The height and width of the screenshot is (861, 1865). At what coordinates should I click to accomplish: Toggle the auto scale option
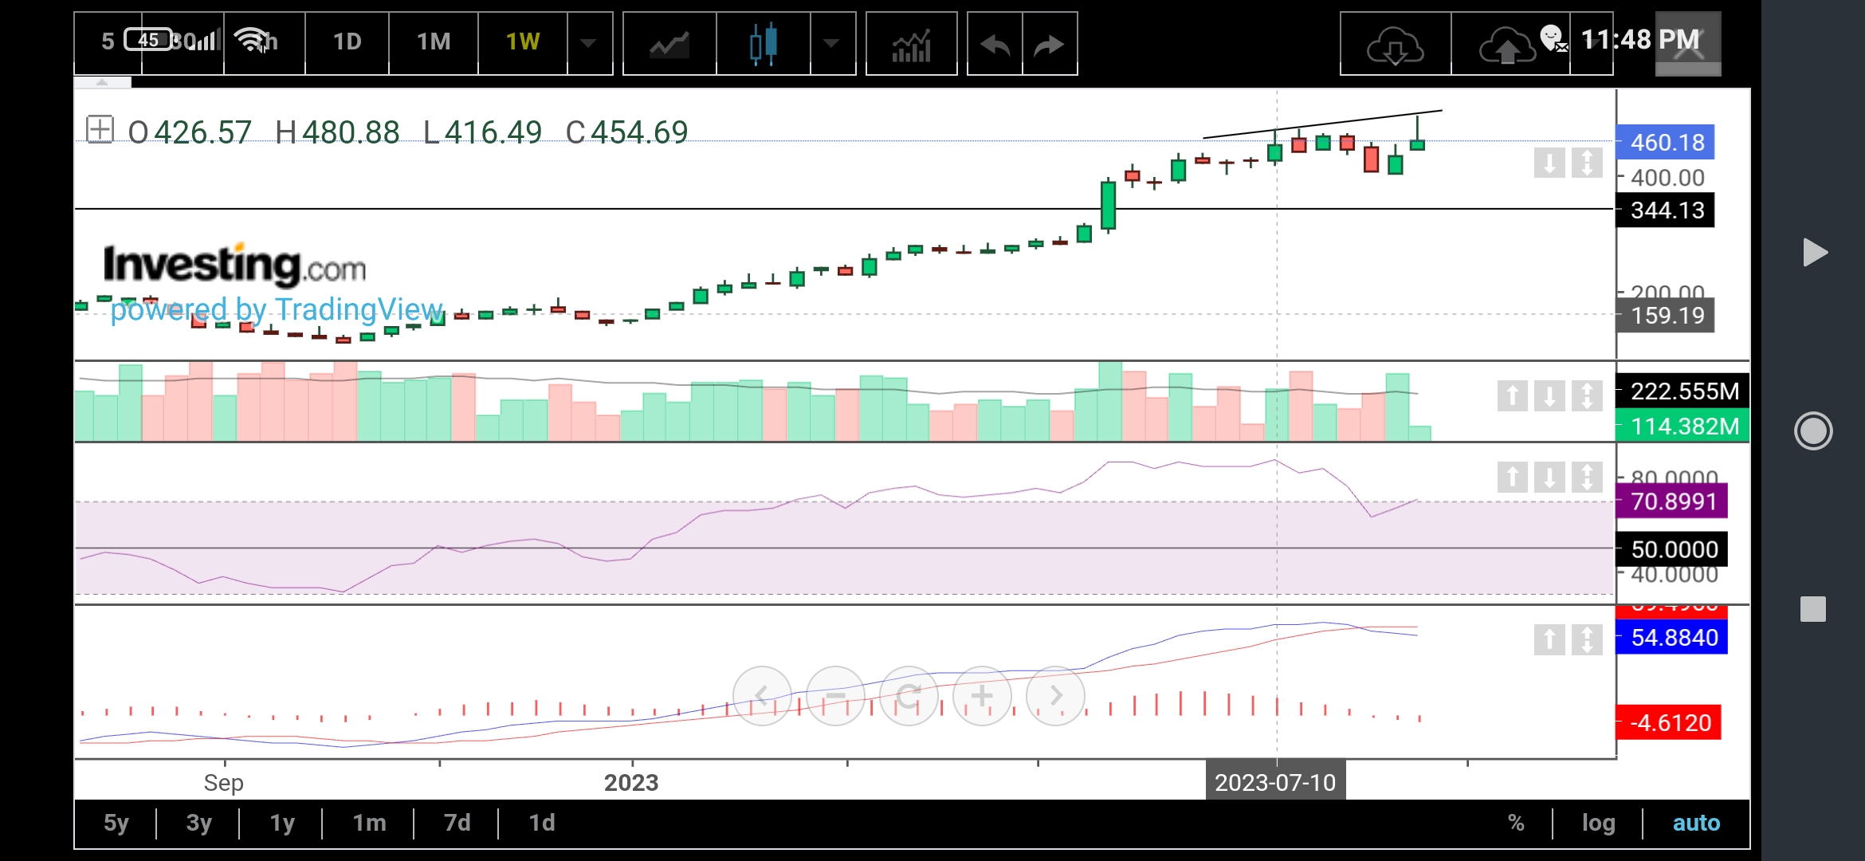[x=1696, y=823]
